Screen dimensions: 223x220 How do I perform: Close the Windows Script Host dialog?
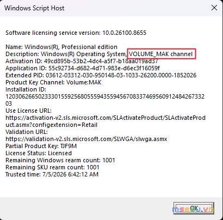coord(214,8)
